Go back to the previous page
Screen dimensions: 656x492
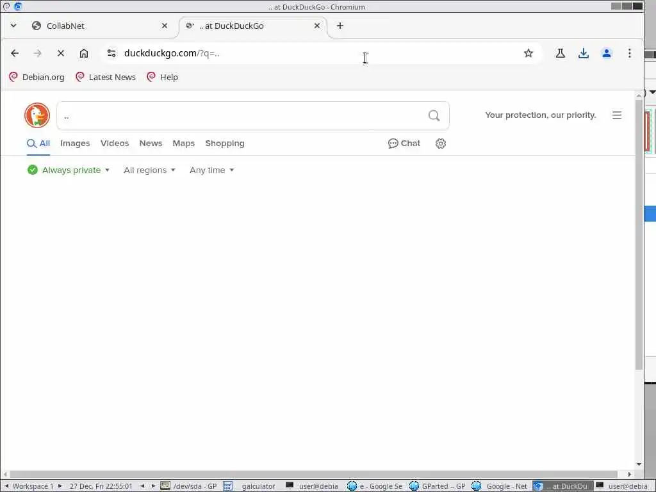15,53
